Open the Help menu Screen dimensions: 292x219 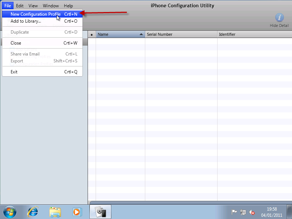[x=68, y=6]
